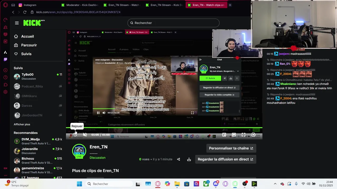Image resolution: width=337 pixels, height=189 pixels.
Task: Toggle theater mode on the clip player
Action: [234, 135]
